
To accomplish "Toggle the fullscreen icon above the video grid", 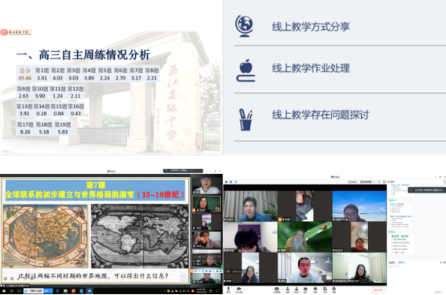I will pos(378,182).
